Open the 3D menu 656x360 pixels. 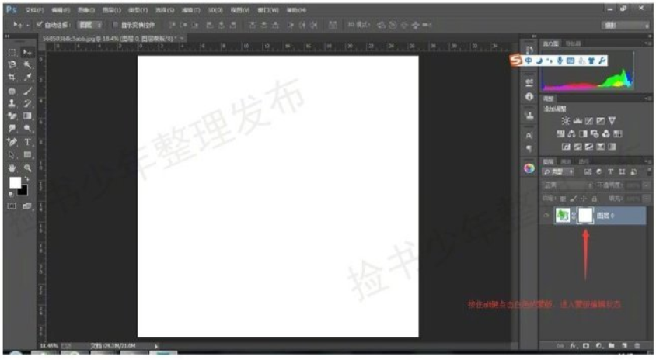pos(215,9)
